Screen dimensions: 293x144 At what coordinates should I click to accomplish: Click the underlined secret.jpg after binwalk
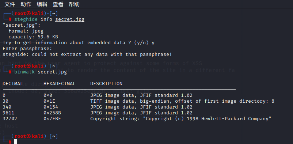click(52, 72)
